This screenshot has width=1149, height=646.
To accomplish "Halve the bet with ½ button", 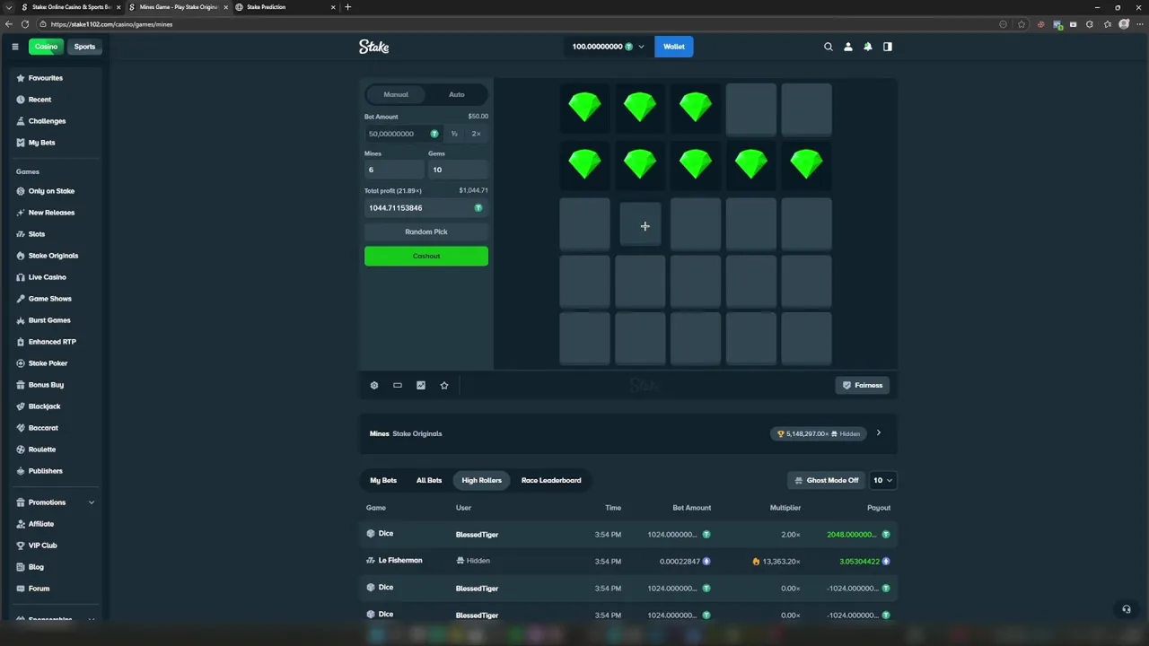I will (454, 134).
